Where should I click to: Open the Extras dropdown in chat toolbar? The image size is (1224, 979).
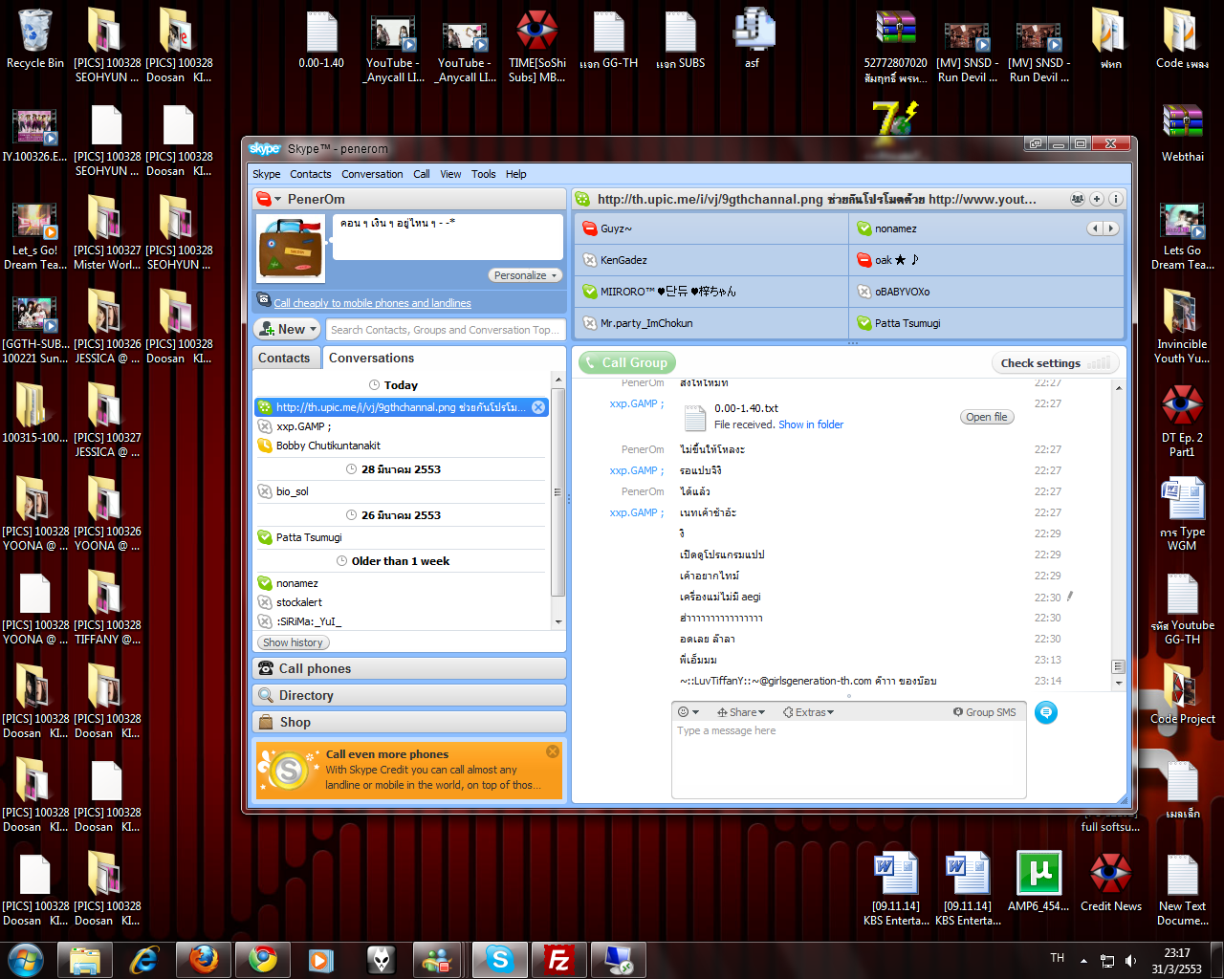pos(808,712)
